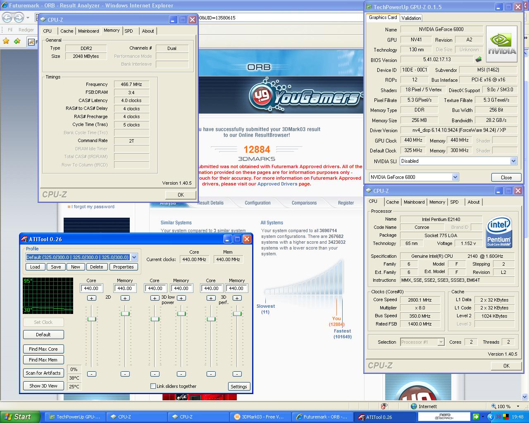Click the Close button in GPU-Z
This screenshot has height=423, width=529.
[x=506, y=177]
